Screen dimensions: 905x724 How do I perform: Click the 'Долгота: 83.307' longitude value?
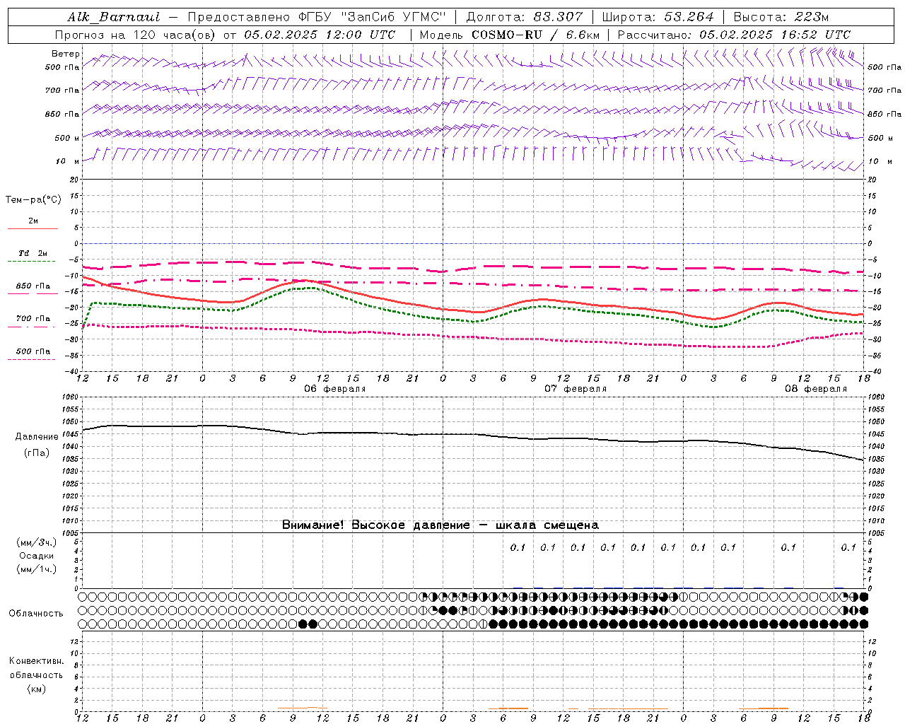[525, 17]
